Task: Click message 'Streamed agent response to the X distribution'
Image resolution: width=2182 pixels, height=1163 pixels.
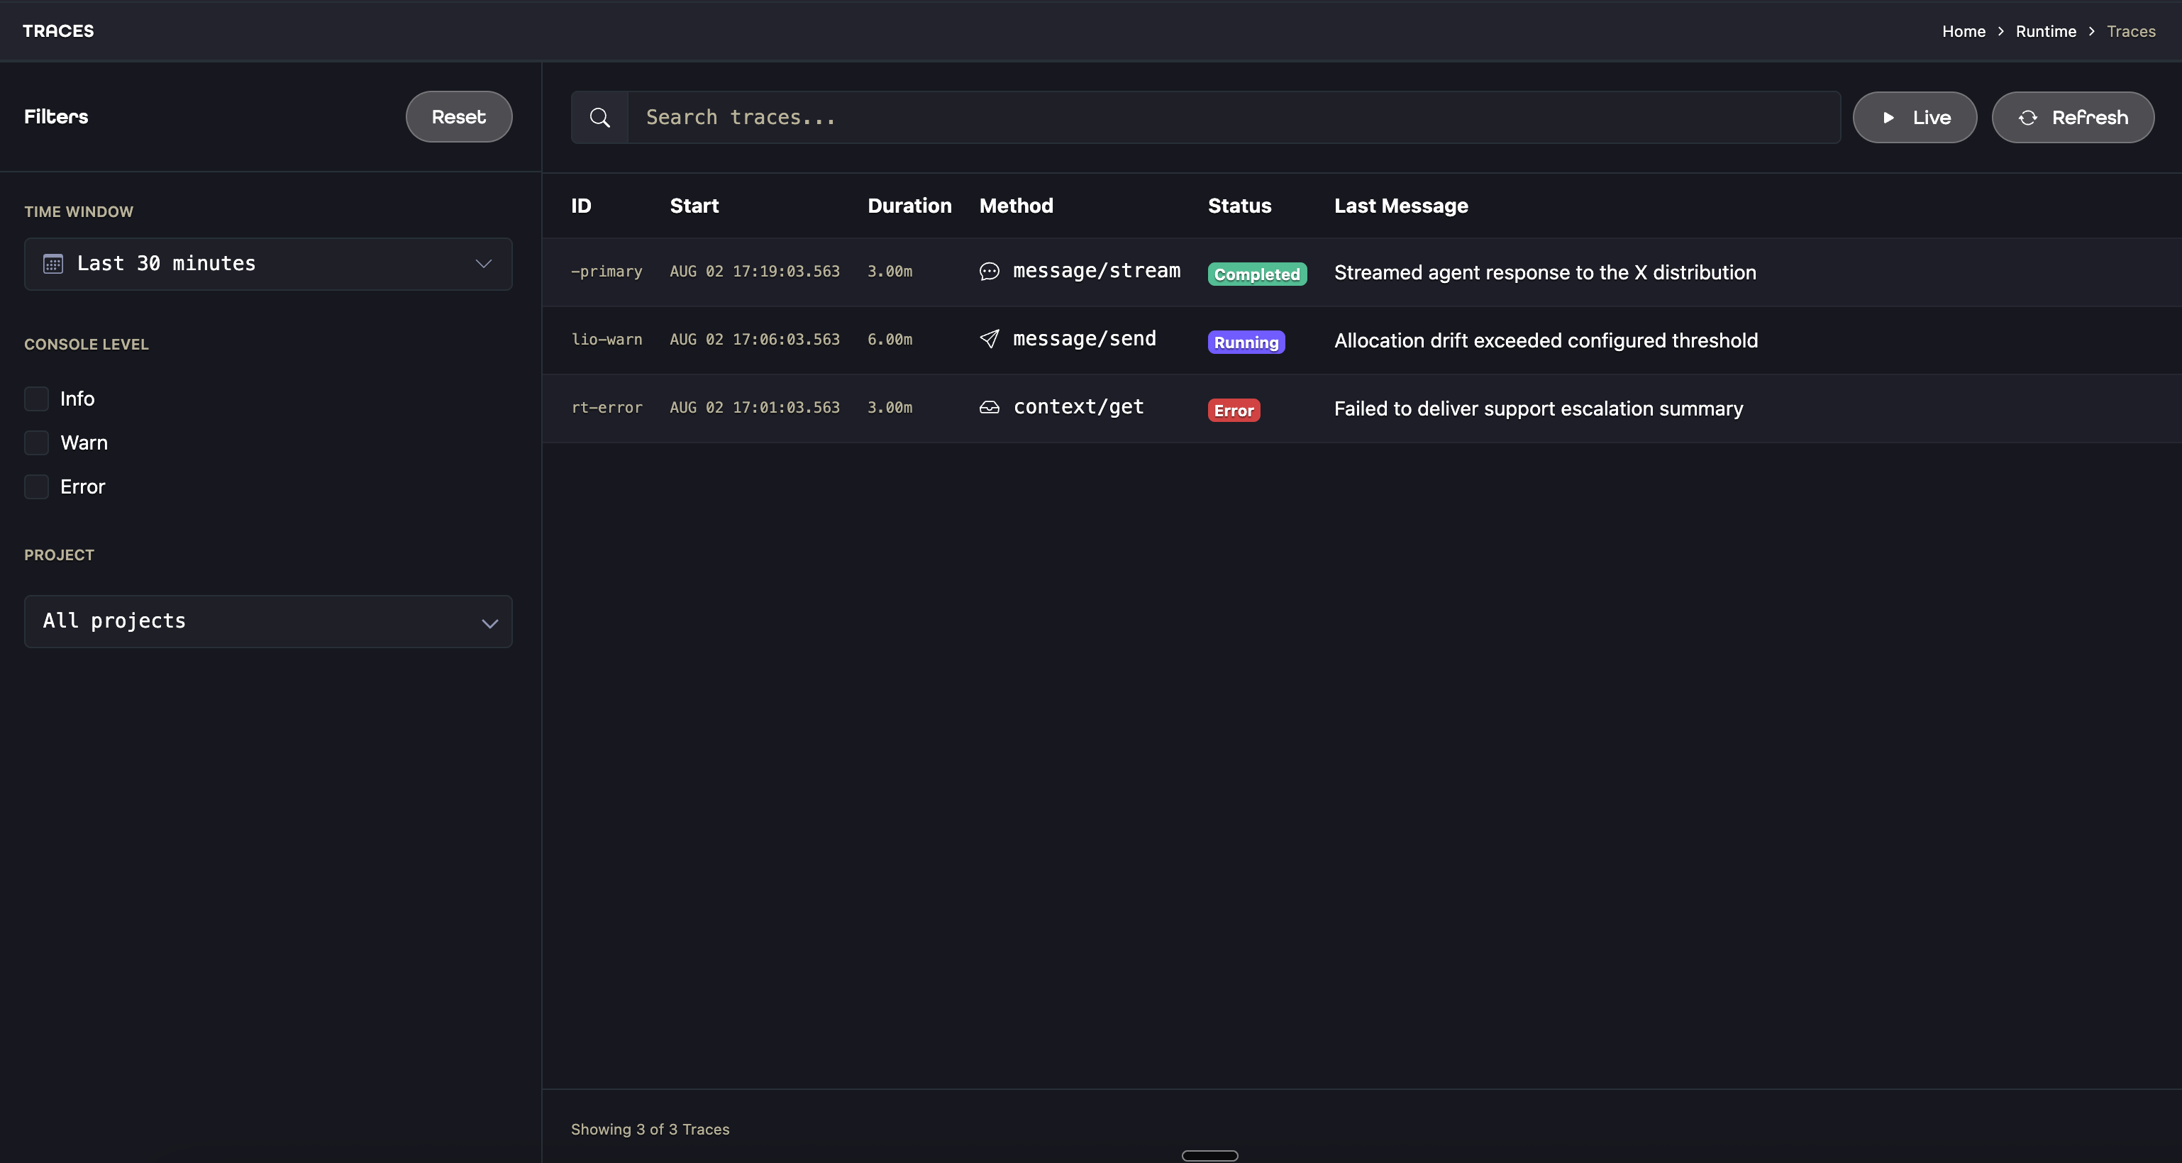Action: coord(1545,273)
